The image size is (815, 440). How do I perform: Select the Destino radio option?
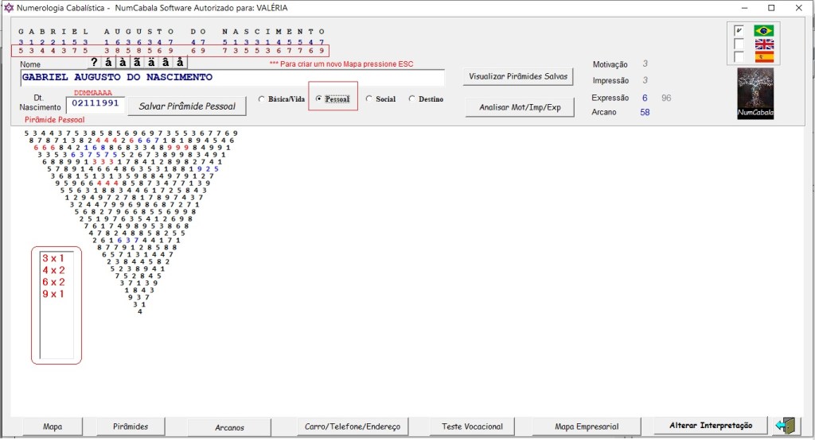(x=411, y=99)
